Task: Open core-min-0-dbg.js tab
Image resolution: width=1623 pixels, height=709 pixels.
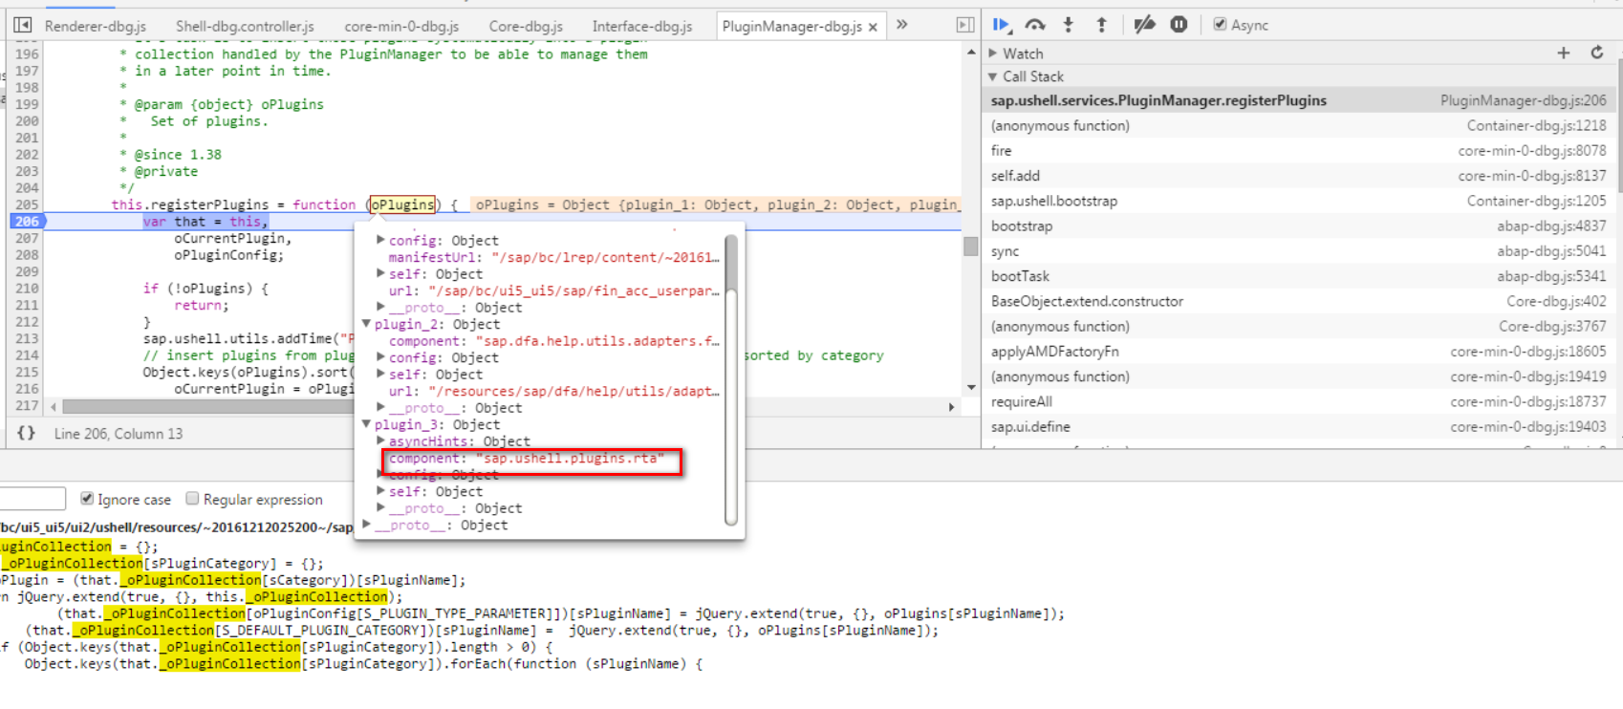Action: [x=401, y=26]
